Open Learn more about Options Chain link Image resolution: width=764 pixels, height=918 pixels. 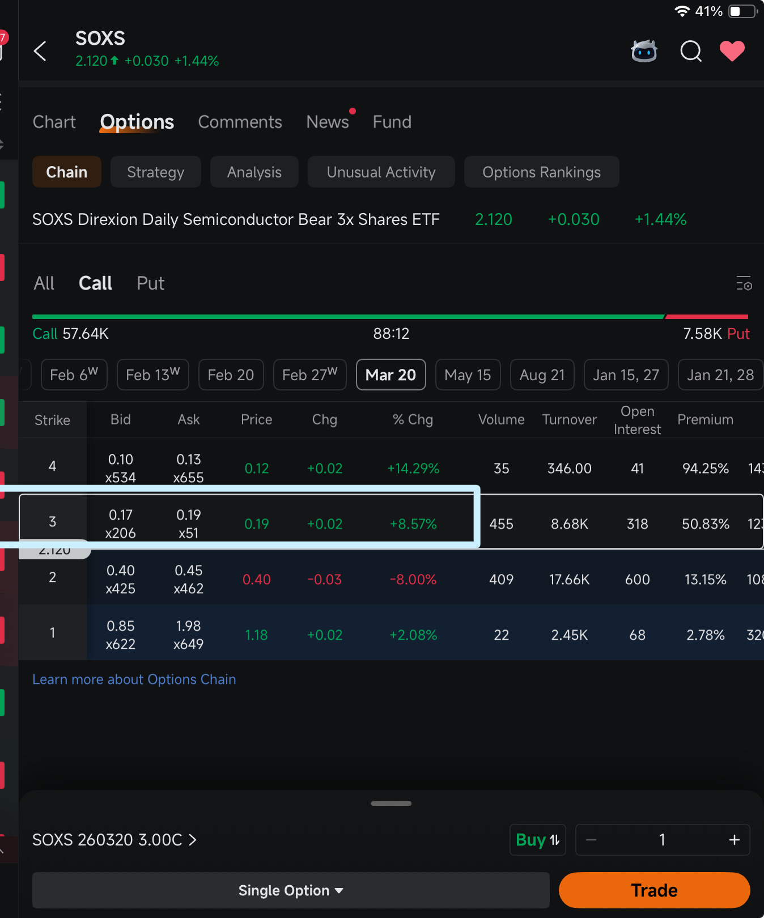[x=134, y=679]
